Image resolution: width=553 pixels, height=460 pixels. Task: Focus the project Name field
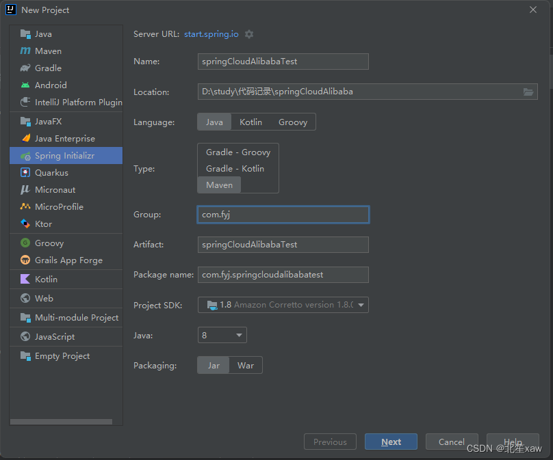[283, 62]
